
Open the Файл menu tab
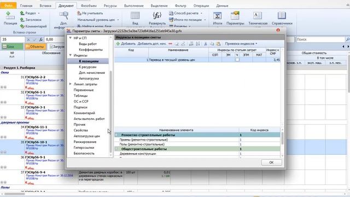click(8, 5)
